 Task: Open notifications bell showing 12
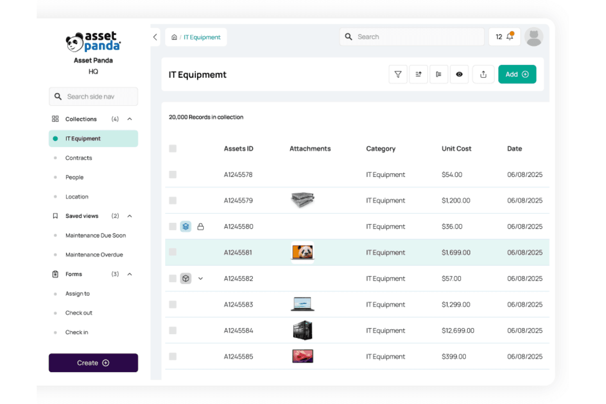504,37
